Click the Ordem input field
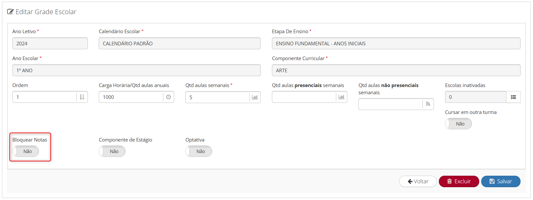 point(44,97)
